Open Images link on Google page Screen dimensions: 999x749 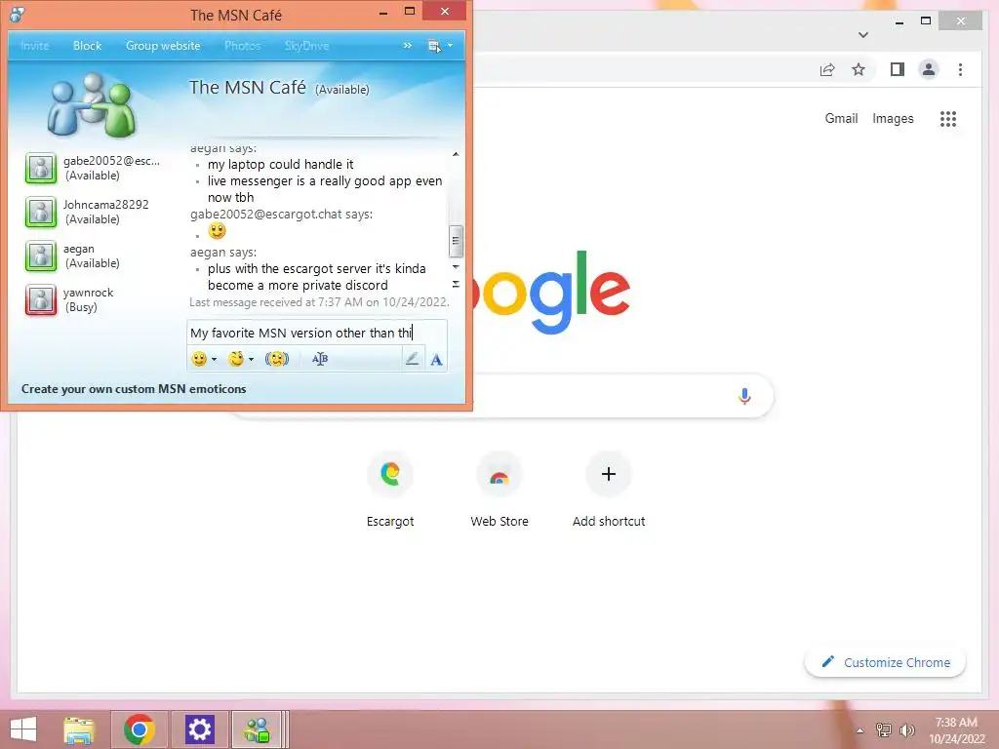893,118
